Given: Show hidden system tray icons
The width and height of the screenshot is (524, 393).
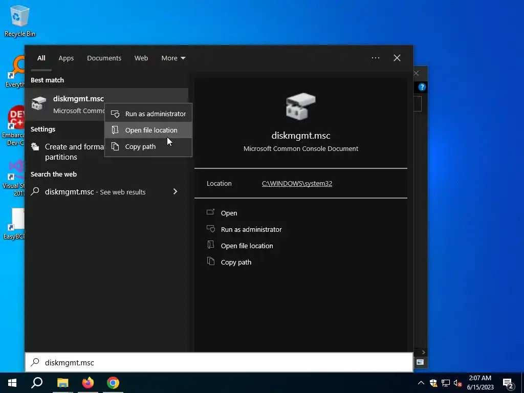Looking at the screenshot, I should coord(421,383).
